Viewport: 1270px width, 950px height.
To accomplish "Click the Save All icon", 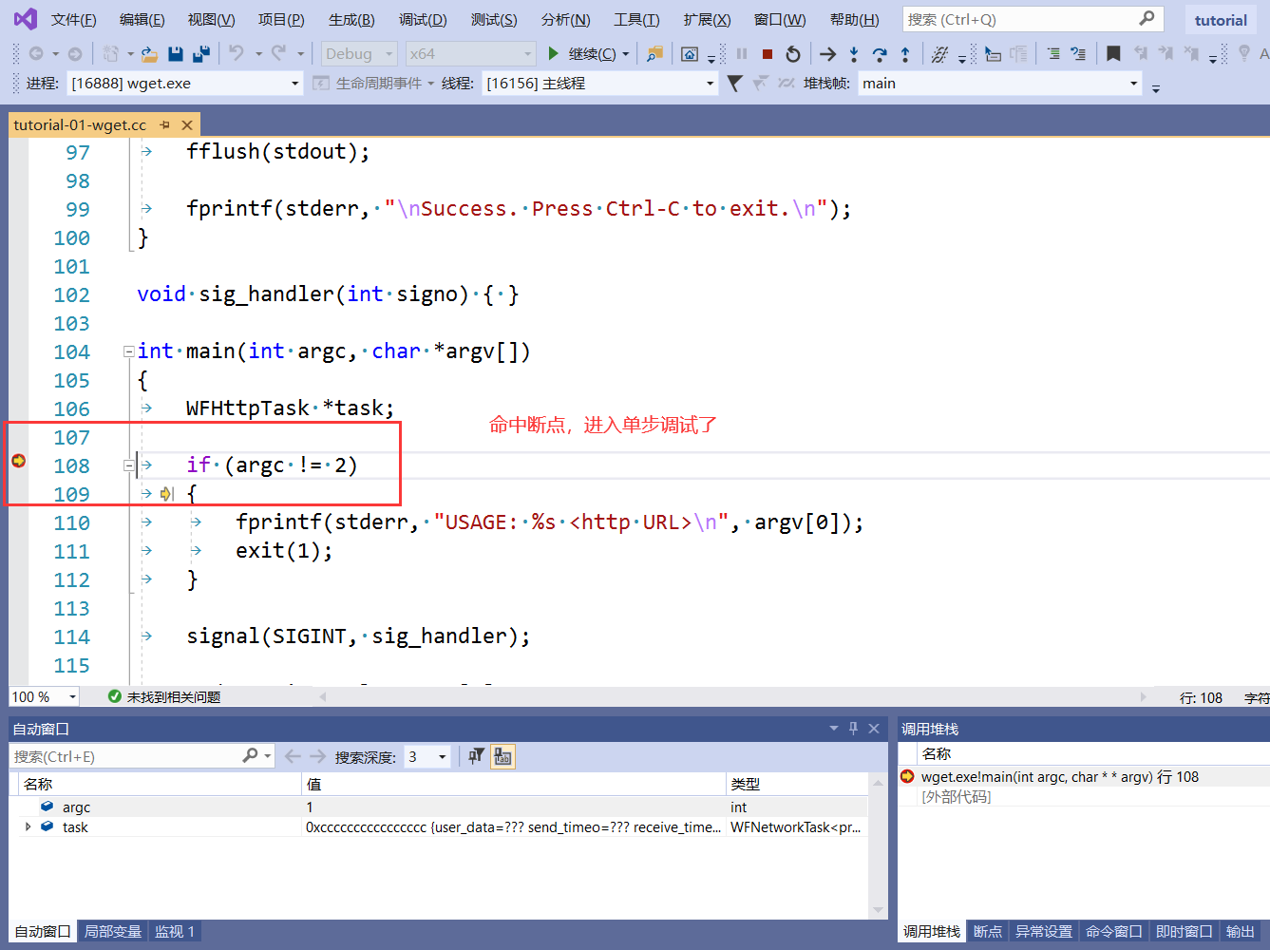I will pos(201,54).
